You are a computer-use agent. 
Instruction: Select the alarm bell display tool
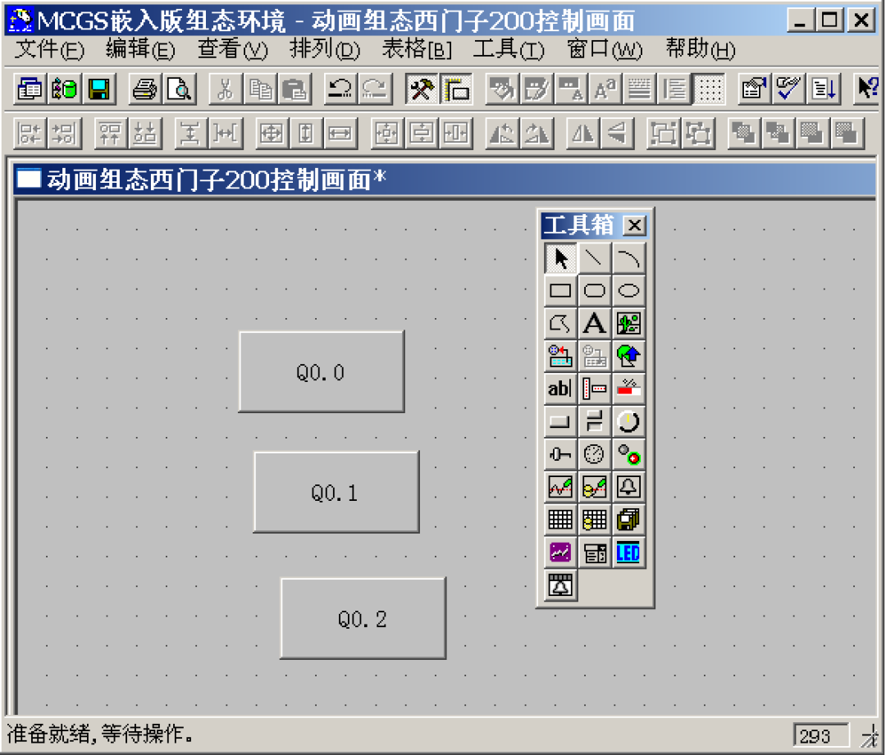click(628, 487)
